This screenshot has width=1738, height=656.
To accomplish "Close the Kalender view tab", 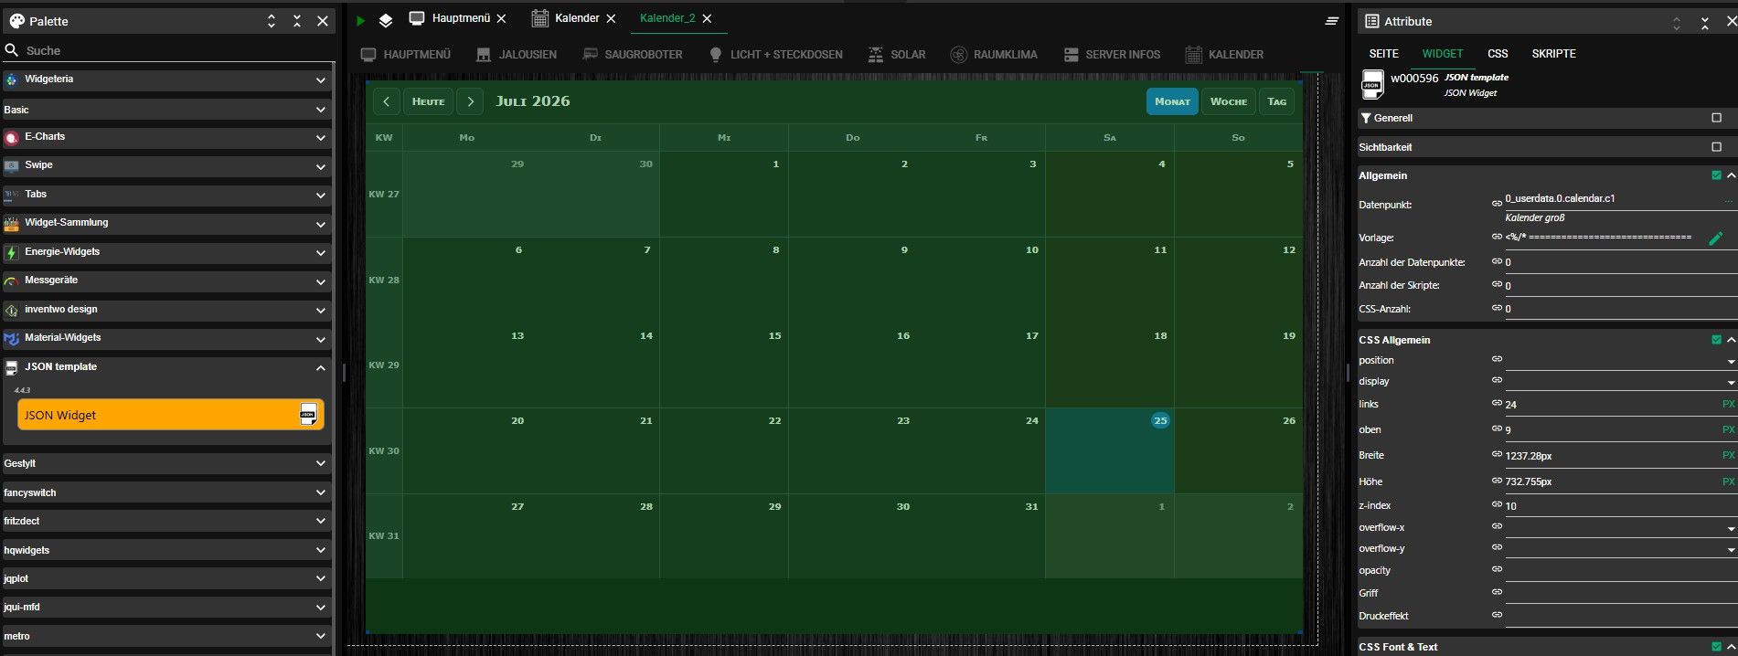I will [611, 18].
